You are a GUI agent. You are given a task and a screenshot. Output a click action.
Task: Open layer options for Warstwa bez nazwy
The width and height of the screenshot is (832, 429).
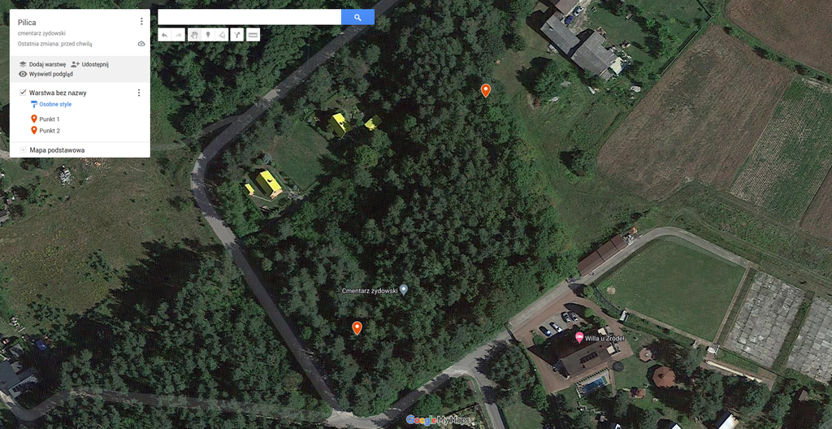click(x=139, y=93)
